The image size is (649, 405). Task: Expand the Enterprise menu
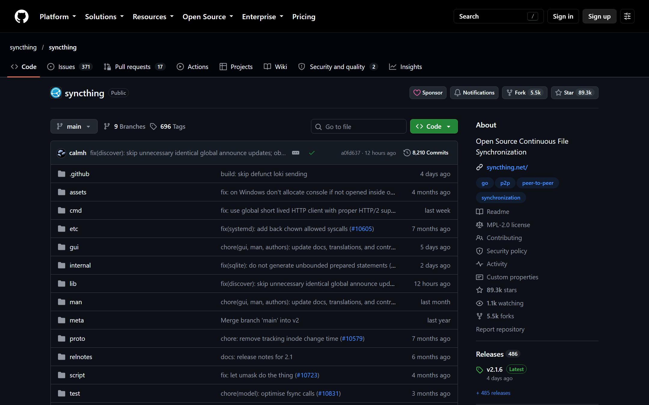pos(263,16)
